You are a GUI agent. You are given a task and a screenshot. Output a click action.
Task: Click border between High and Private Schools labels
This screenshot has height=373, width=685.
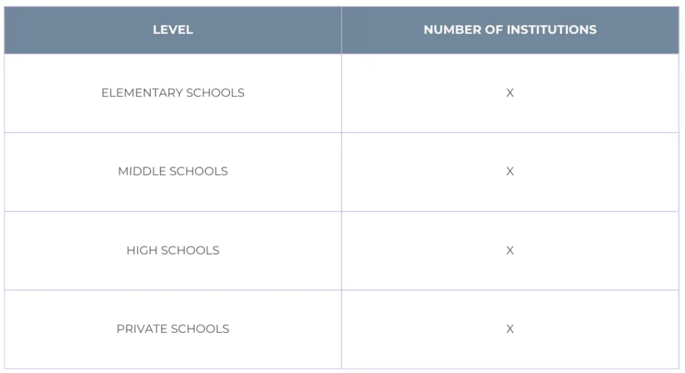point(173,290)
